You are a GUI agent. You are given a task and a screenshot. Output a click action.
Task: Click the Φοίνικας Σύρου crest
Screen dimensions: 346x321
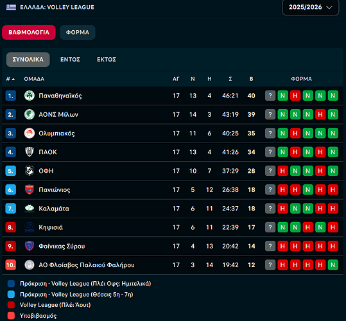coord(30,246)
